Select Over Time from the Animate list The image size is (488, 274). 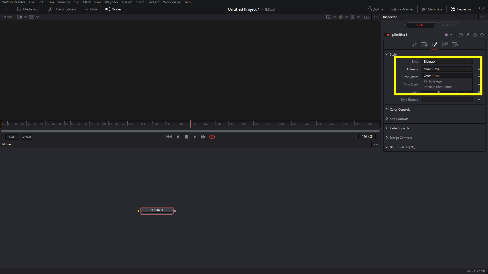pyautogui.click(x=447, y=76)
